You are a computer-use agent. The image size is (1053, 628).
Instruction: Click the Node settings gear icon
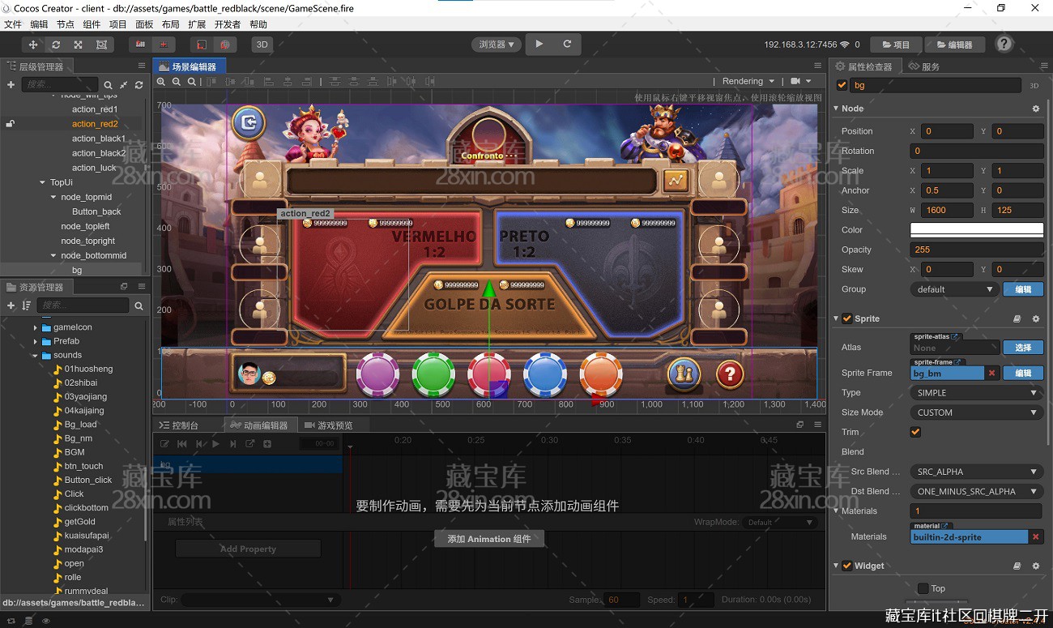(x=1035, y=109)
